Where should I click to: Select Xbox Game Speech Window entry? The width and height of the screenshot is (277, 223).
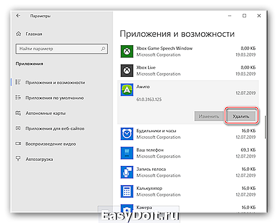click(188, 51)
